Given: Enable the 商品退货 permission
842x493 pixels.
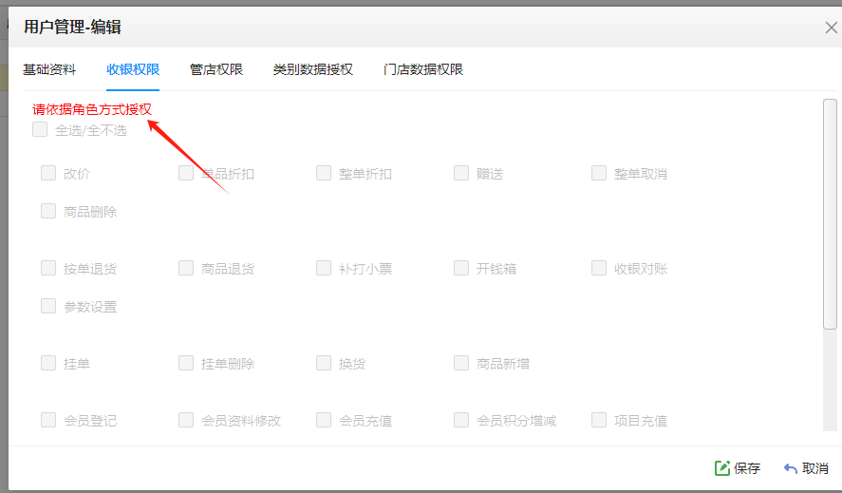Looking at the screenshot, I should 186,268.
